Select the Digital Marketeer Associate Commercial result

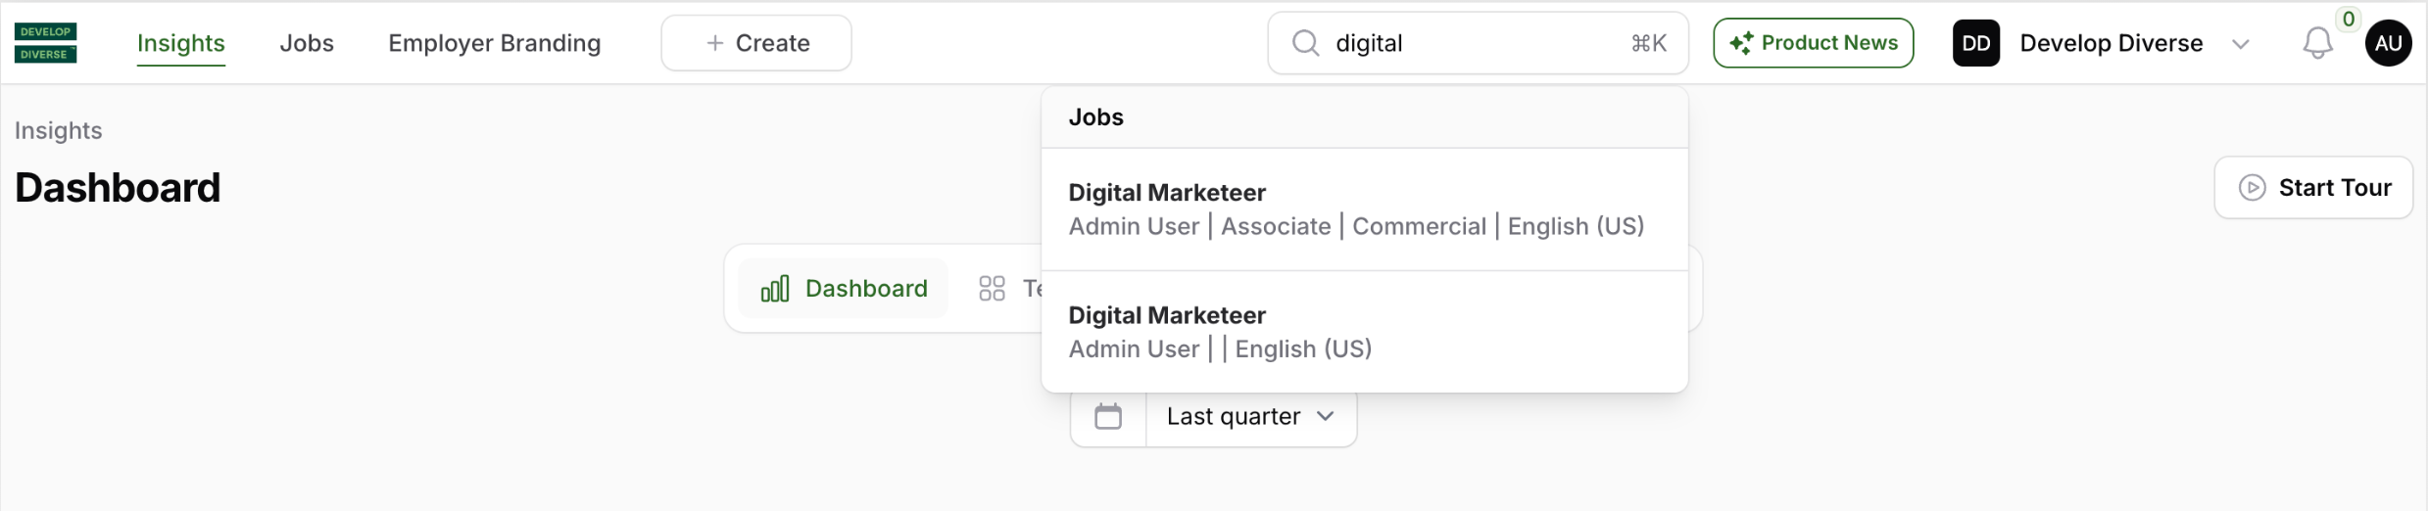(x=1364, y=209)
